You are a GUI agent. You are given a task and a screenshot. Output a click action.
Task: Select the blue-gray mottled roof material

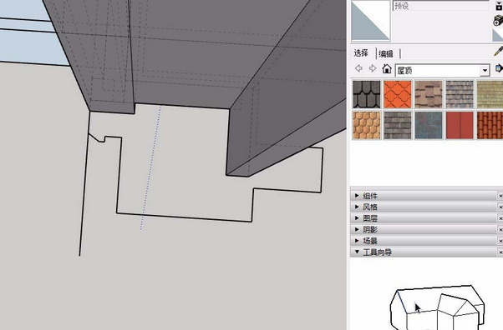click(x=429, y=125)
